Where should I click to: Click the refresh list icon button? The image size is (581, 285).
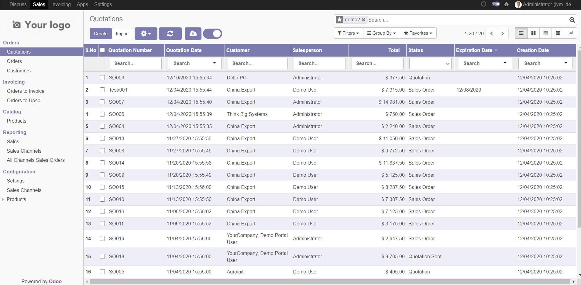pos(170,33)
